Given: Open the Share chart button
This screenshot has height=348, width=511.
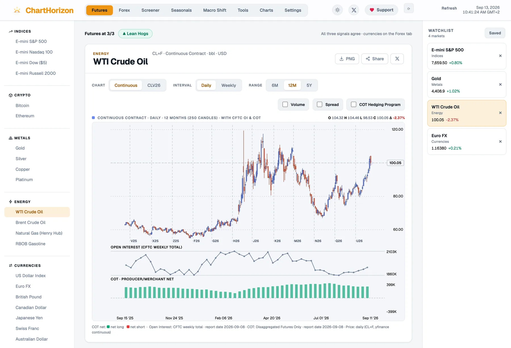Looking at the screenshot, I should tap(374, 59).
